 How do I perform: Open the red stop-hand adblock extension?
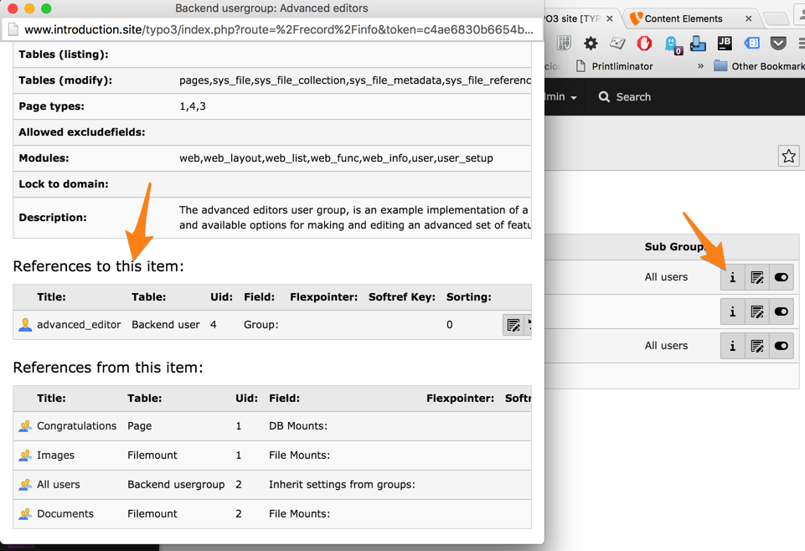click(644, 43)
